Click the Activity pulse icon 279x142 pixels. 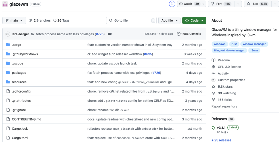[x=213, y=73]
